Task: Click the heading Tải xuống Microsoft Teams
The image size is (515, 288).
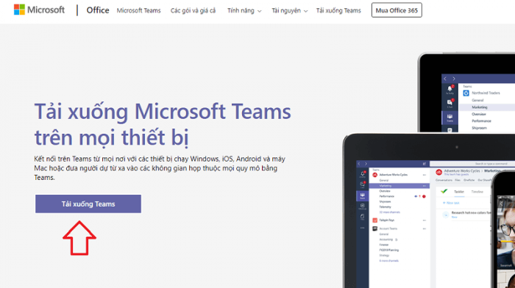Action: click(x=163, y=124)
